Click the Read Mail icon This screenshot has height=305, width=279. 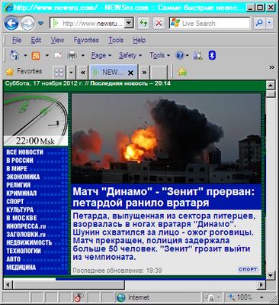pos(58,55)
